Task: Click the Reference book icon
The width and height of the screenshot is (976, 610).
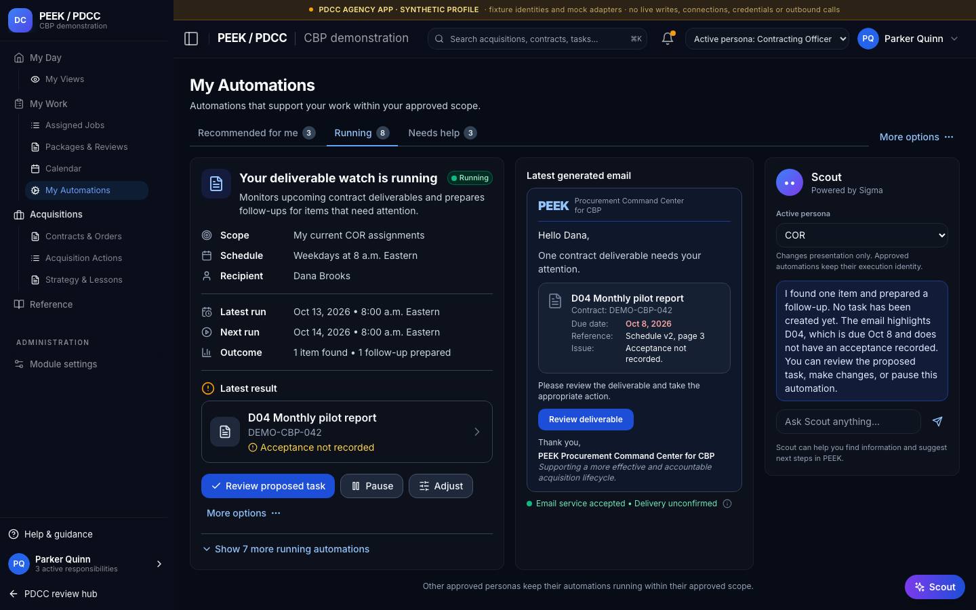Action: 19,304
